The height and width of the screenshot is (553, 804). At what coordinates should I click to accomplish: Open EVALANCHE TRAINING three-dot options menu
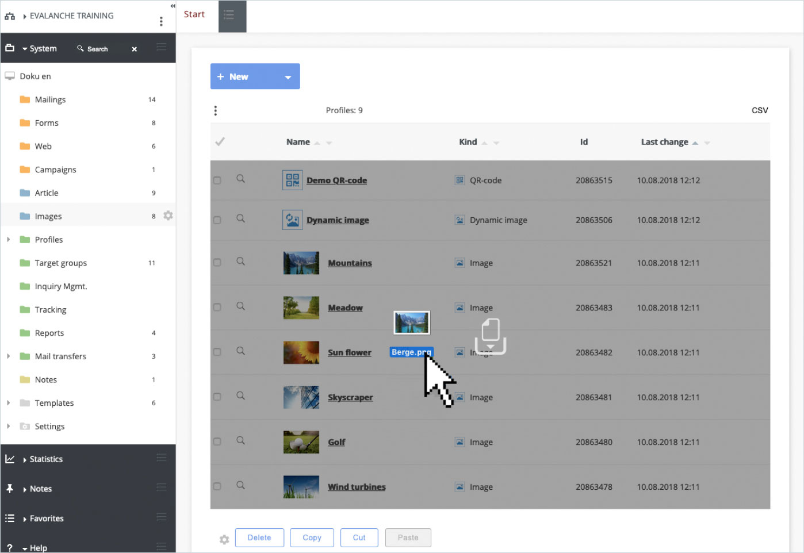pos(161,21)
